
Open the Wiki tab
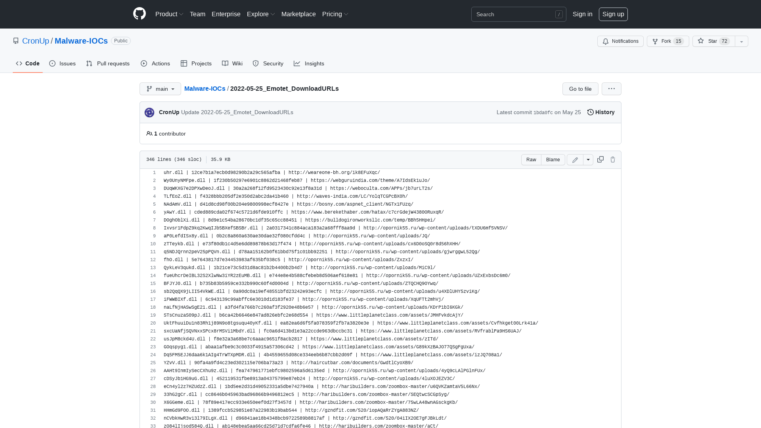coord(232,63)
